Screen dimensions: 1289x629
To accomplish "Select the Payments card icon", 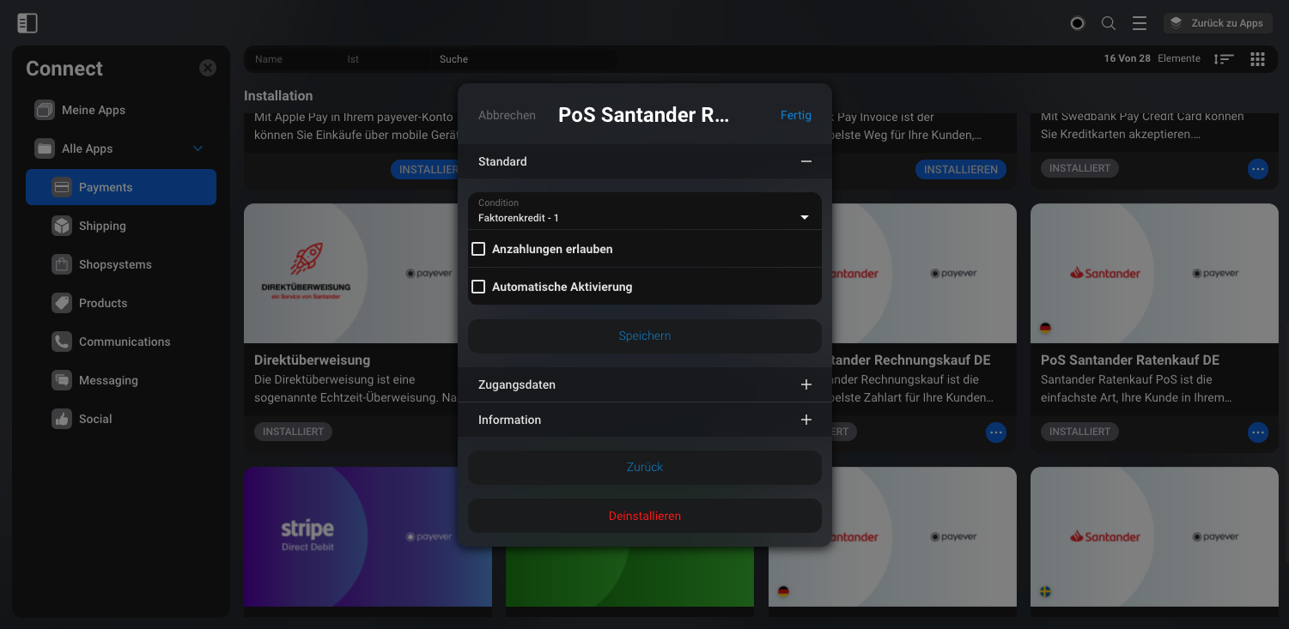I will pyautogui.click(x=61, y=187).
